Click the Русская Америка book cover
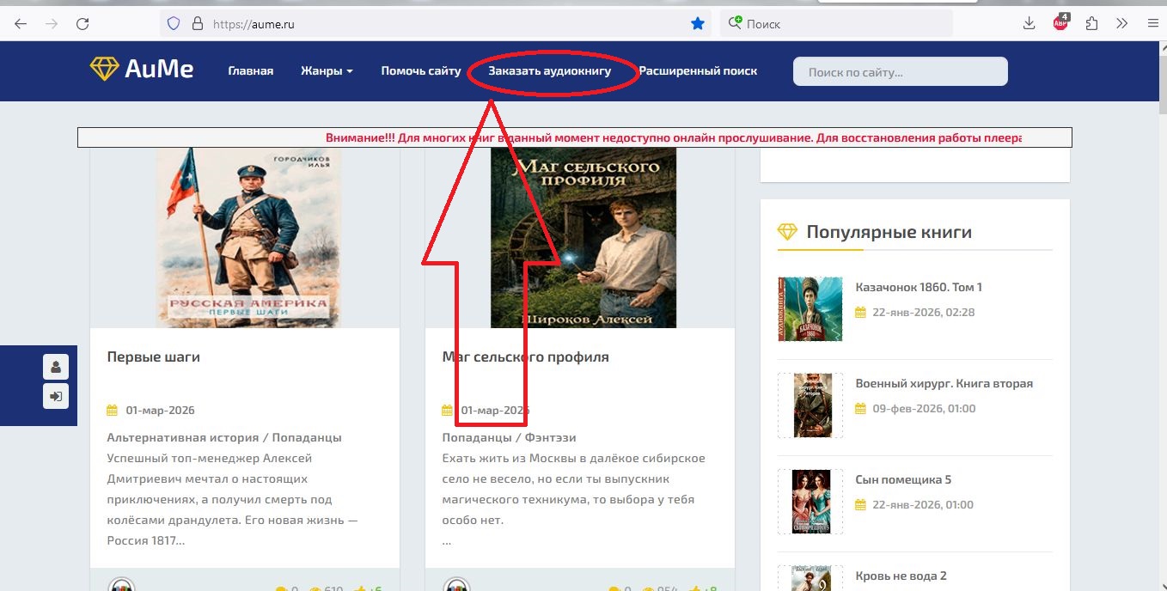Image resolution: width=1167 pixels, height=591 pixels. (x=248, y=238)
